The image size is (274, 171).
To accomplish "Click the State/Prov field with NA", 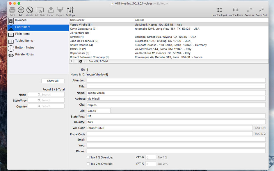I will coord(176,116).
